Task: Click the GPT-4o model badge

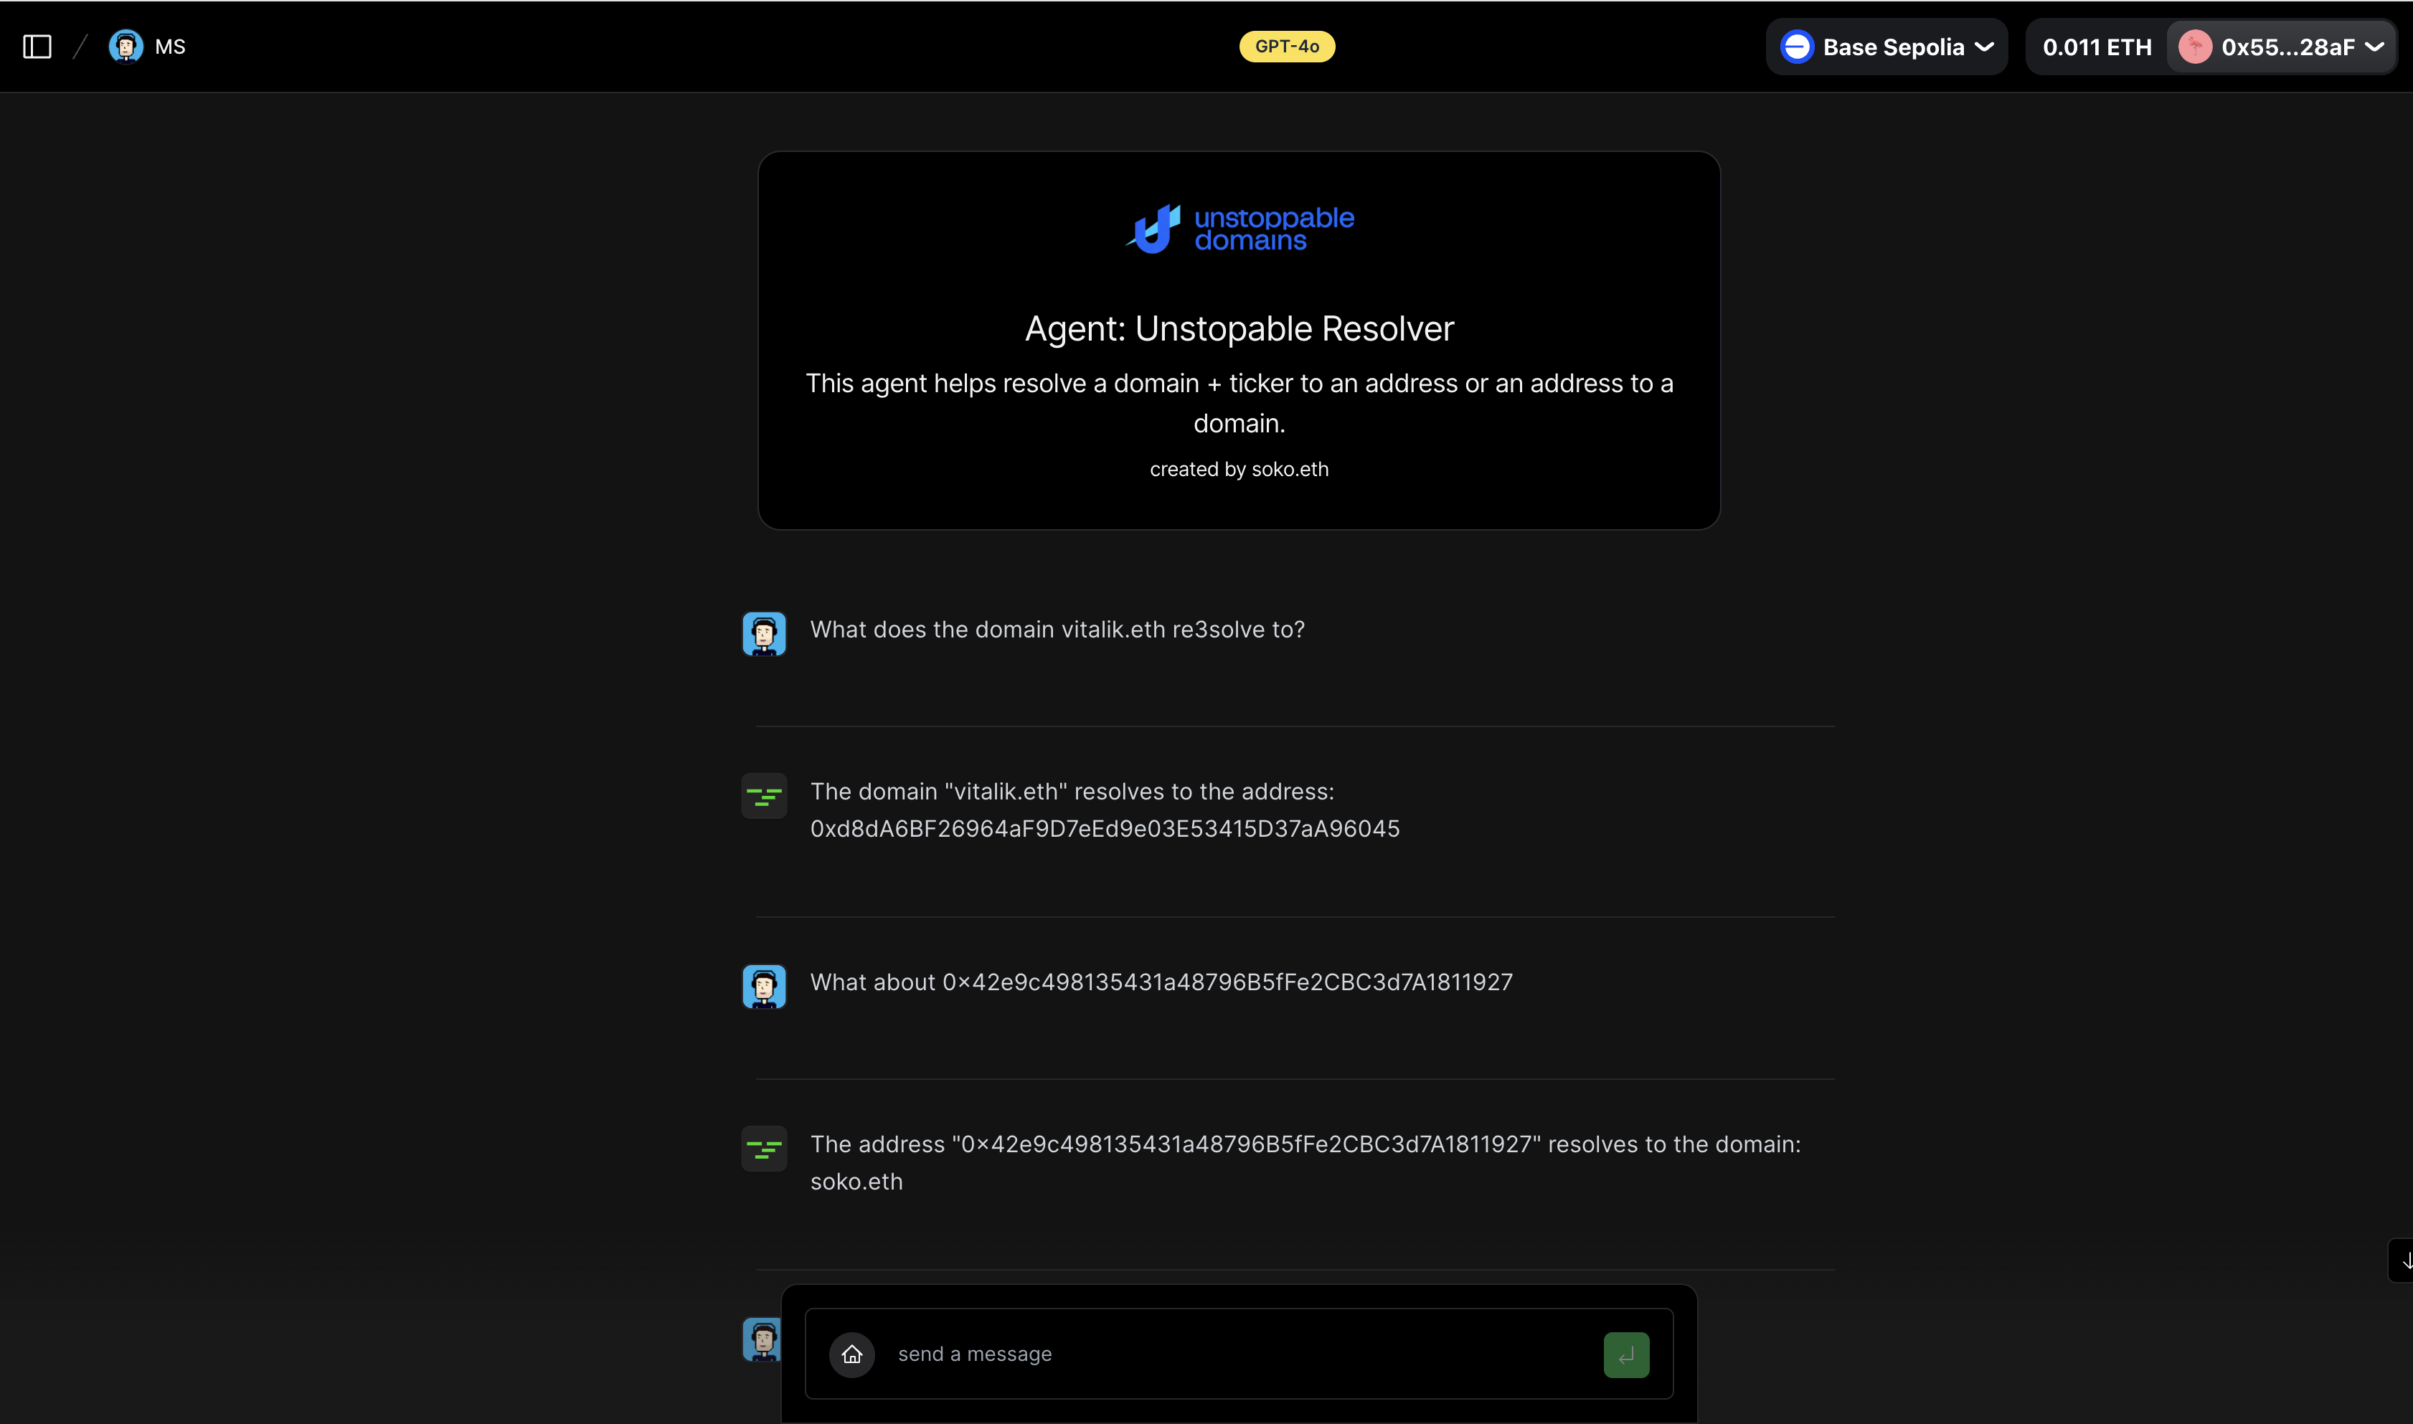Action: tap(1286, 47)
